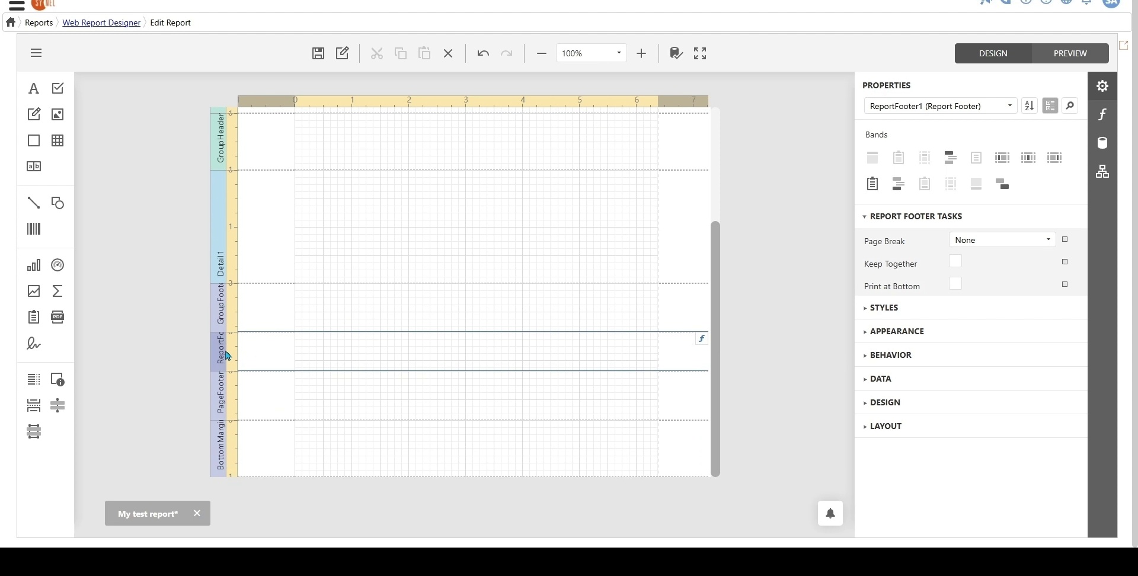Click the Print at Bottom property marker square
Screen dimensions: 1138x576
[1066, 285]
